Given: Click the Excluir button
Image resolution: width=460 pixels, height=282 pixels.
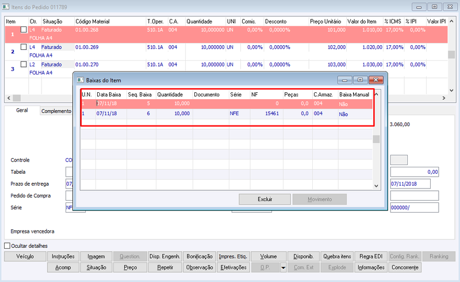Looking at the screenshot, I should pyautogui.click(x=265, y=199).
